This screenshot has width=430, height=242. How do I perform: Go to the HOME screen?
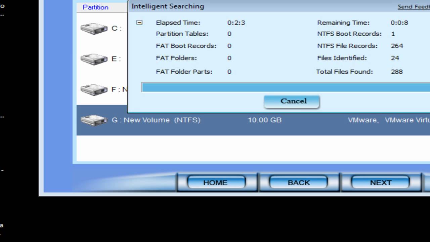216,183
